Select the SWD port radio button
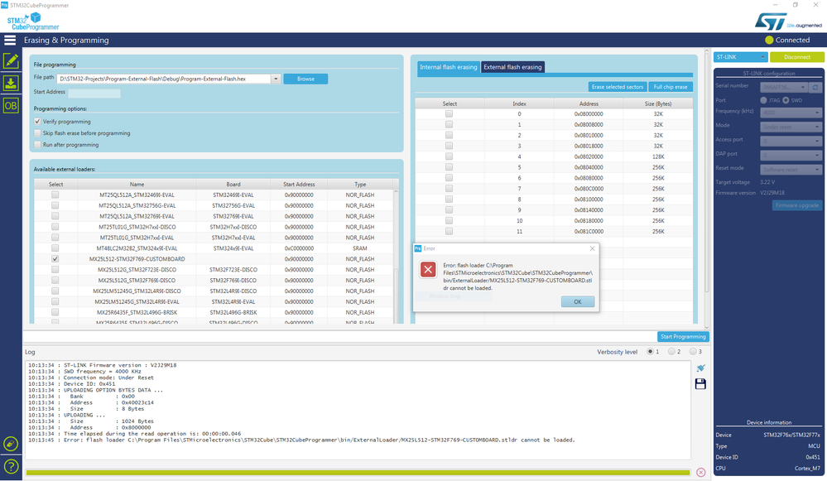The height and width of the screenshot is (481, 827). [x=786, y=100]
